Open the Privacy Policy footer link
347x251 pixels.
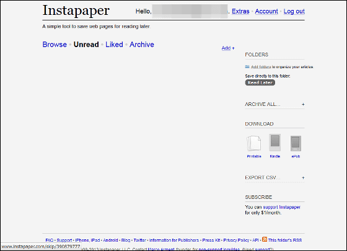click(236, 240)
